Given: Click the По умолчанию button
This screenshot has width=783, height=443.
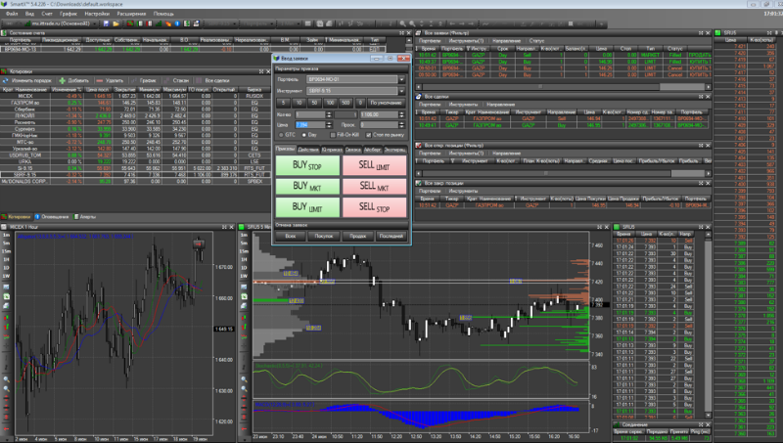Looking at the screenshot, I should 386,103.
